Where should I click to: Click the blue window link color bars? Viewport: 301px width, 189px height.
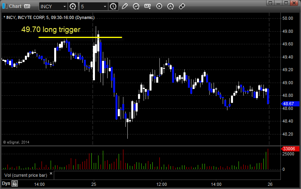(5, 6)
